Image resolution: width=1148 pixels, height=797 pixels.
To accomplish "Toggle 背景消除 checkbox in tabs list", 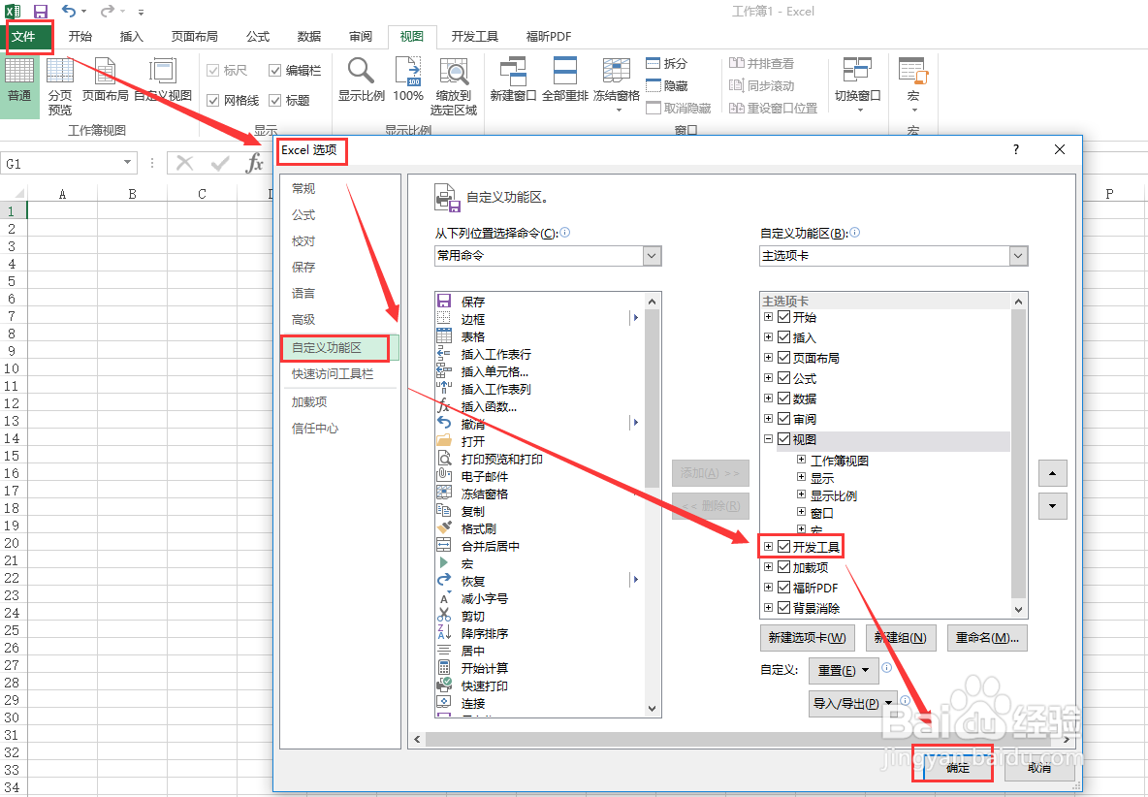I will click(x=784, y=608).
